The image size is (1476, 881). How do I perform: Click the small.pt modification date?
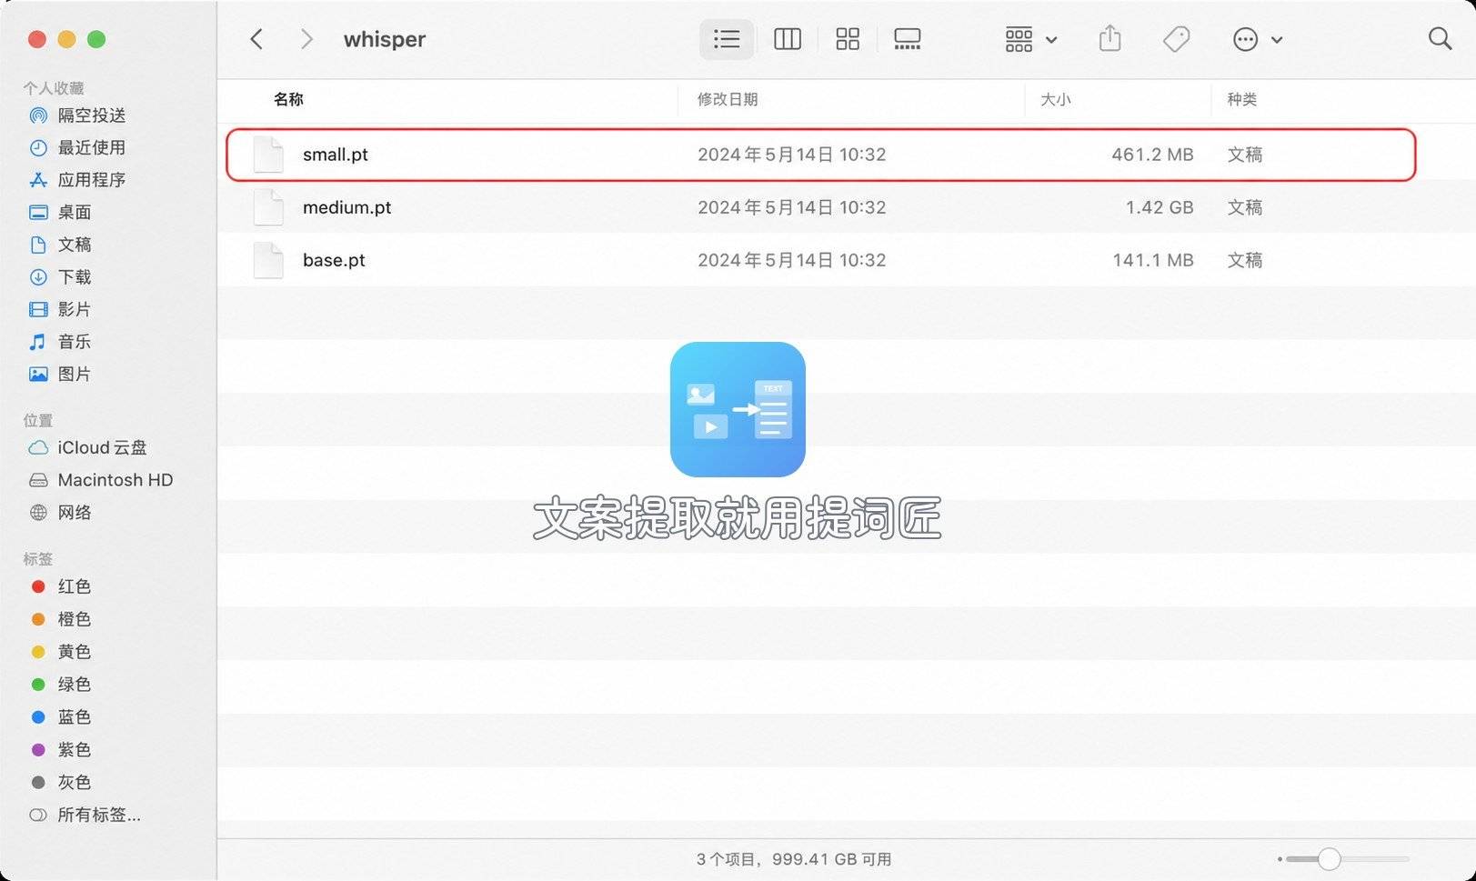[791, 155]
